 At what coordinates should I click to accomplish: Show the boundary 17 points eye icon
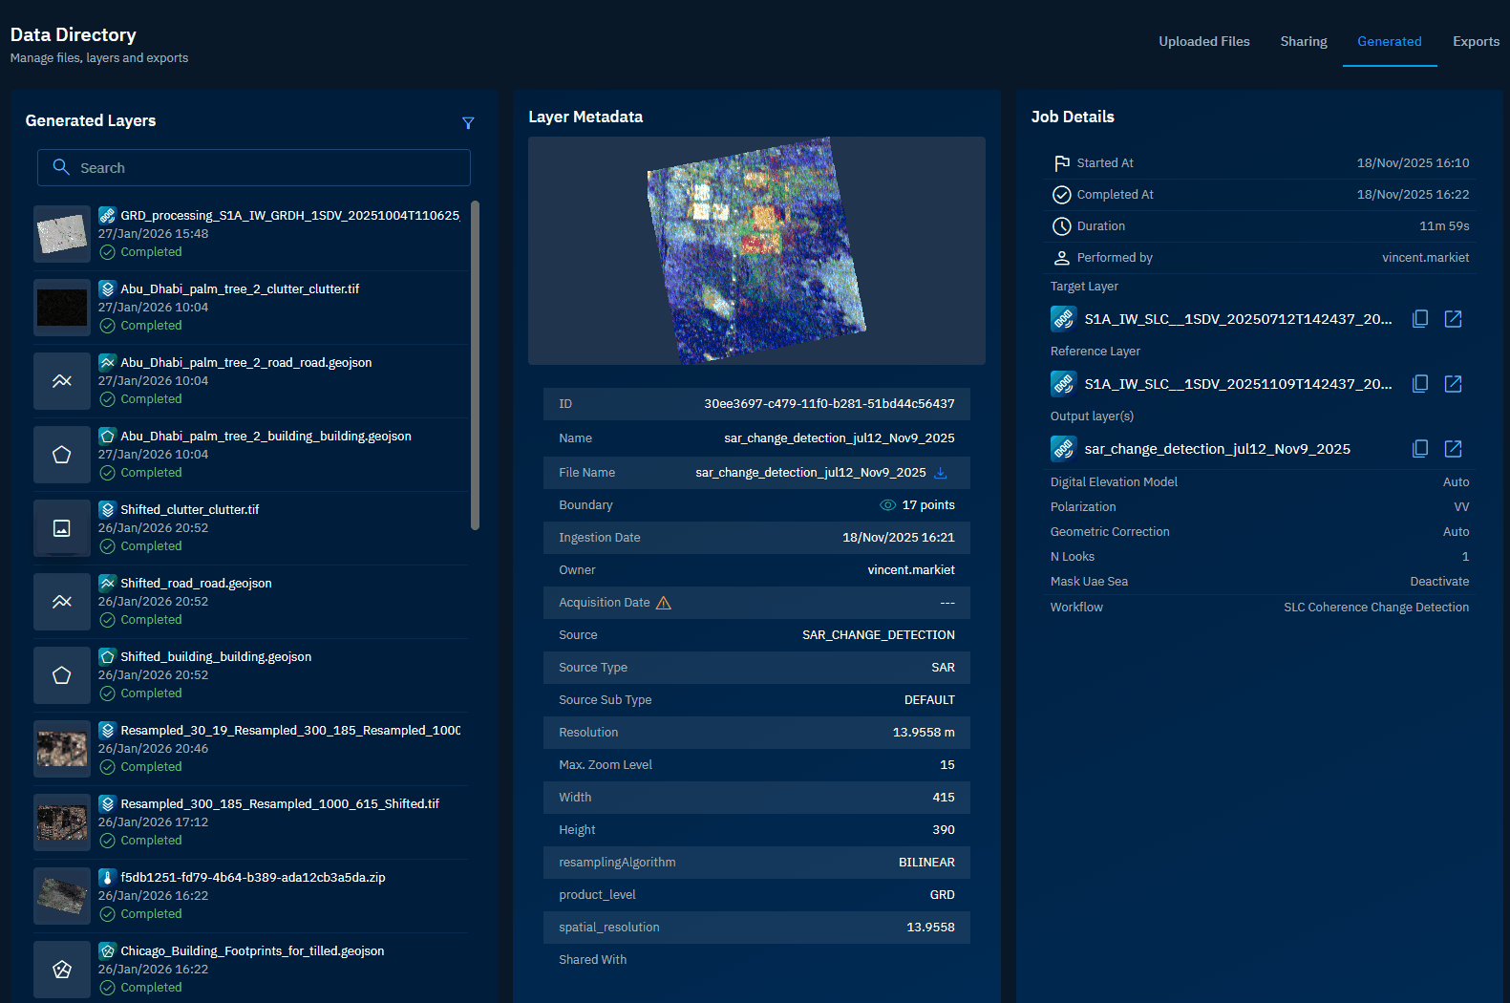click(x=887, y=505)
